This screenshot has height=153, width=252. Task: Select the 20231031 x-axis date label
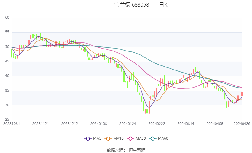point(12,124)
